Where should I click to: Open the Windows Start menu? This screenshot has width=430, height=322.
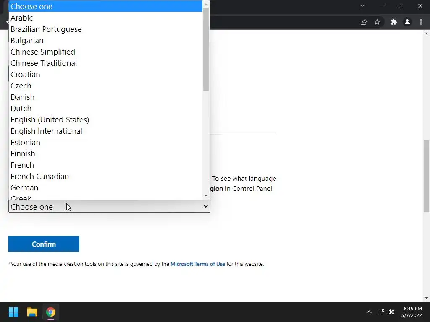(13, 312)
